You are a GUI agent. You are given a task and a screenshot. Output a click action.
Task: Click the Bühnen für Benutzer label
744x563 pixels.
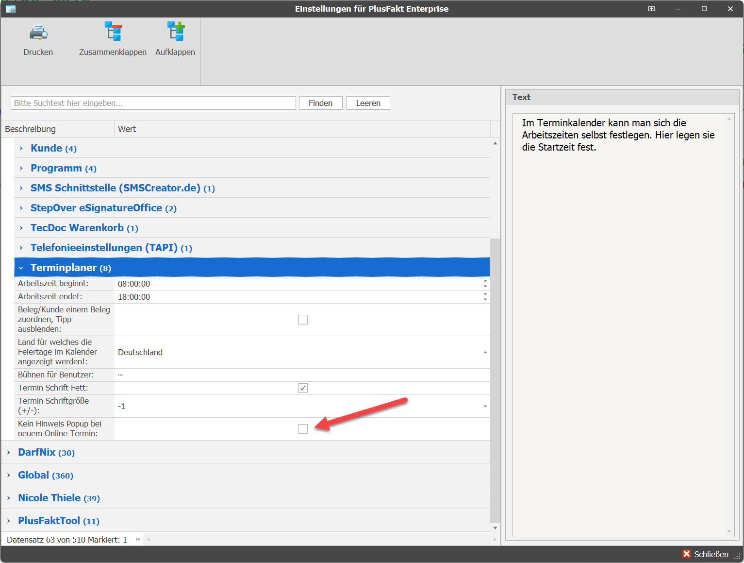pyautogui.click(x=56, y=375)
